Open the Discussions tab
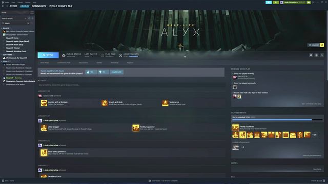 83,62
